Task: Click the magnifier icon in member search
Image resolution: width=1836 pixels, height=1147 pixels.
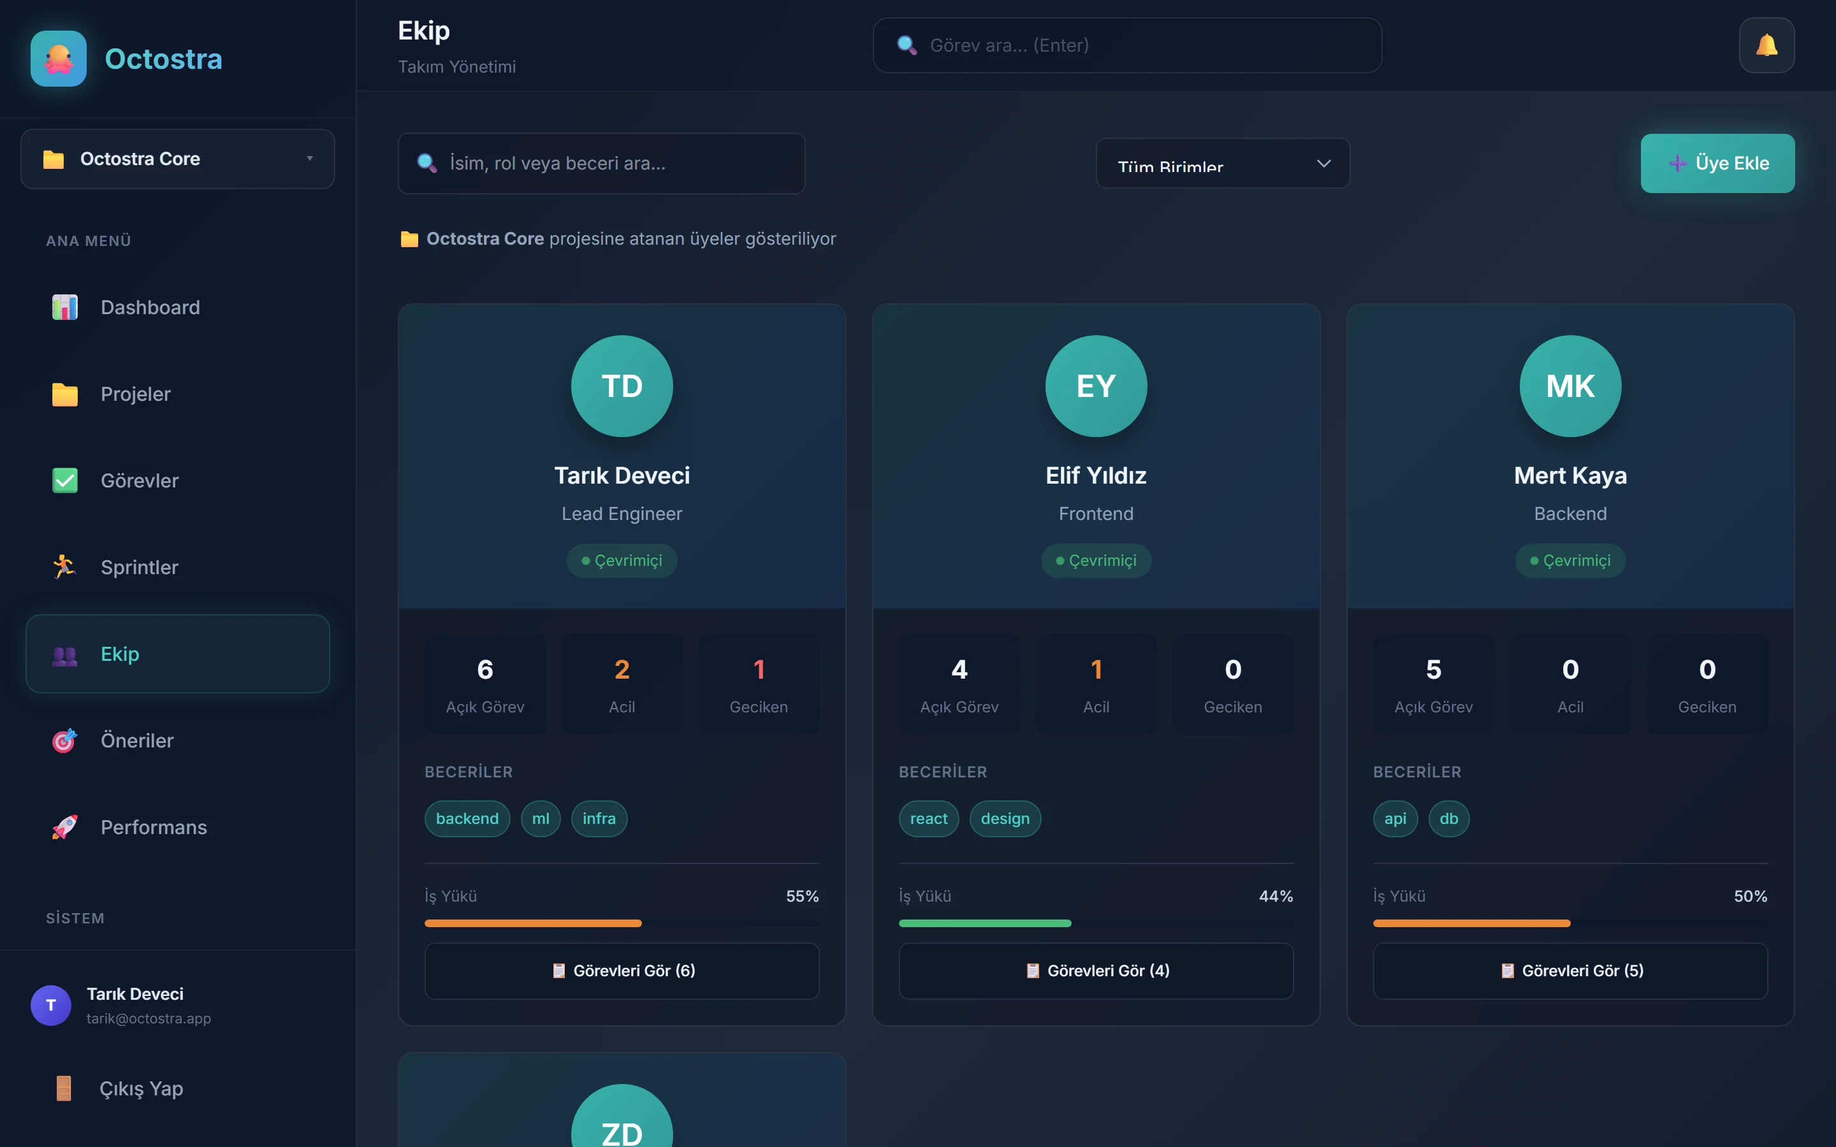Action: 427,163
